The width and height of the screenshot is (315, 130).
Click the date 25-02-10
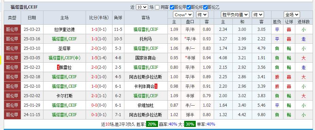coord(32,86)
